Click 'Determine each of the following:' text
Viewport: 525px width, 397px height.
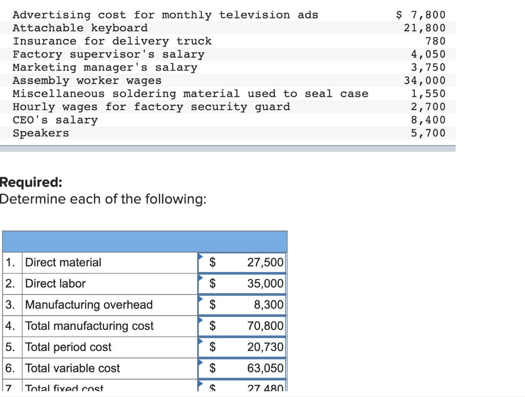tap(103, 199)
